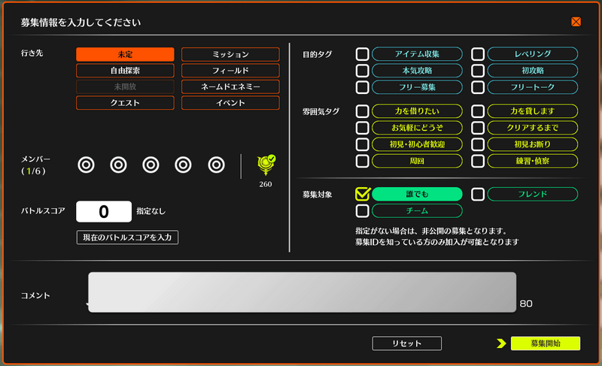Viewport: 602px width, 366px height.
Task: Select the first empty member slot circle
Action: click(86, 165)
